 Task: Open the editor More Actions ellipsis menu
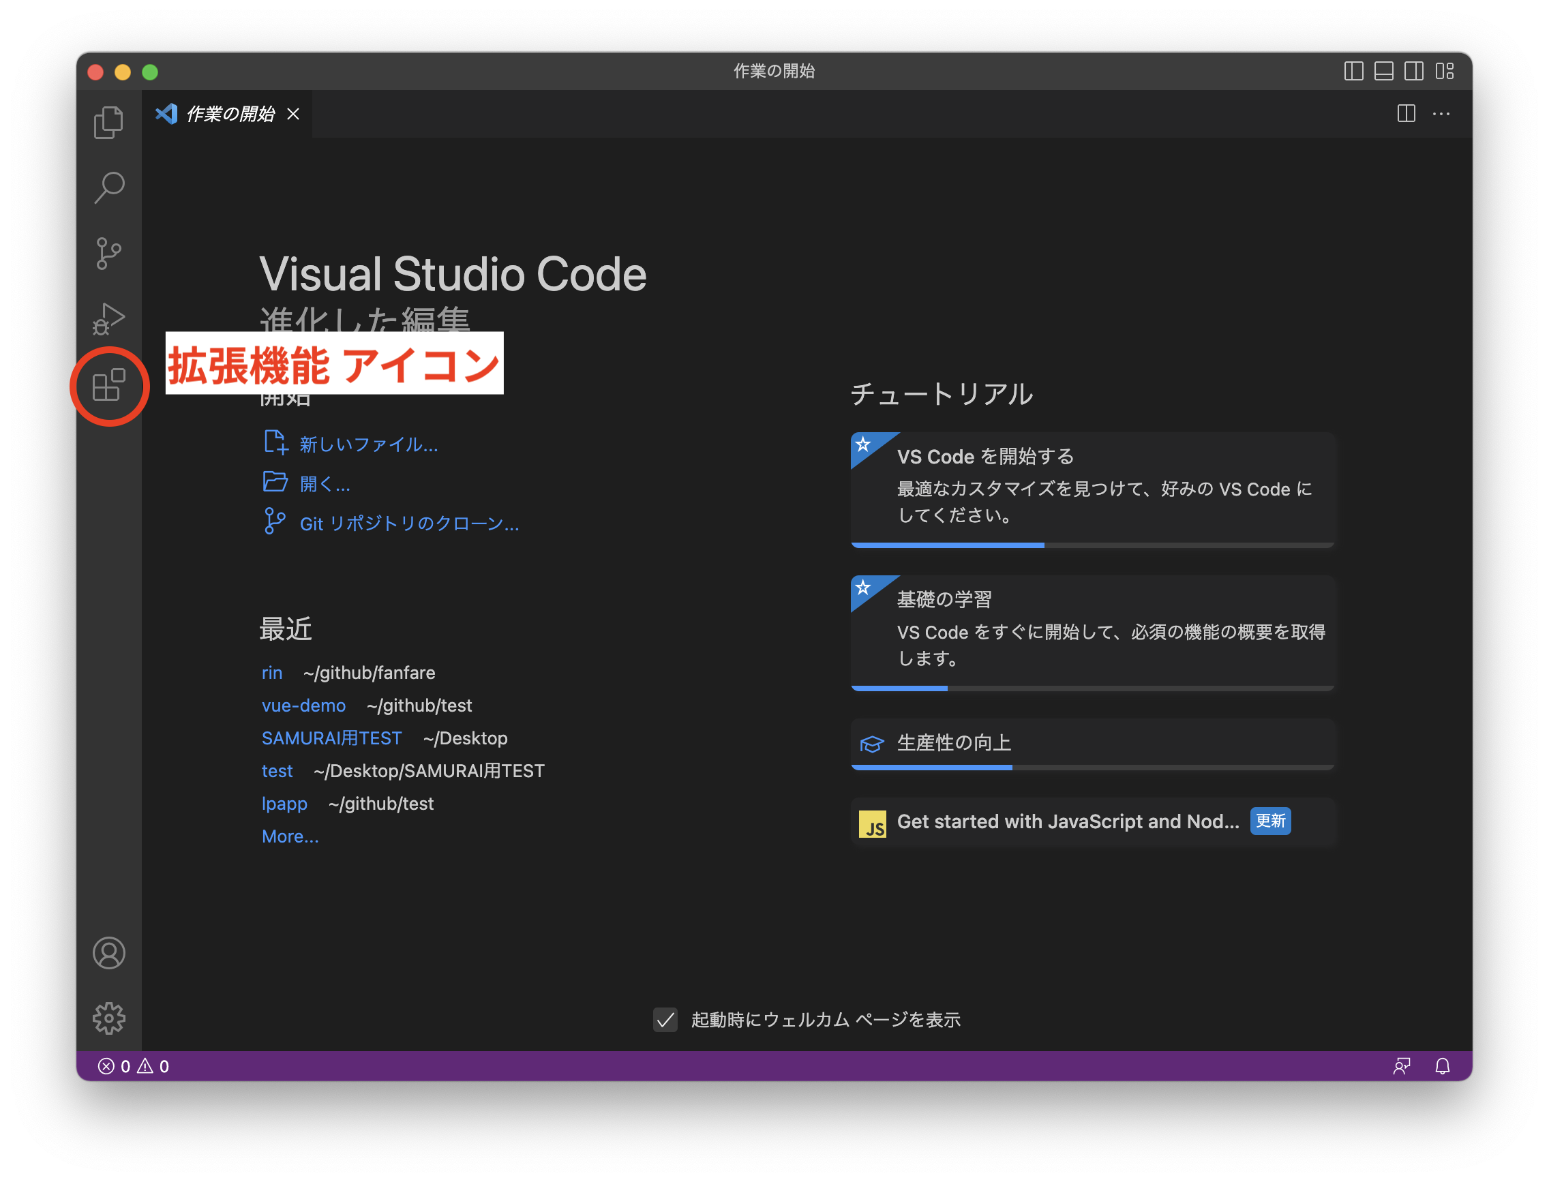[1441, 114]
